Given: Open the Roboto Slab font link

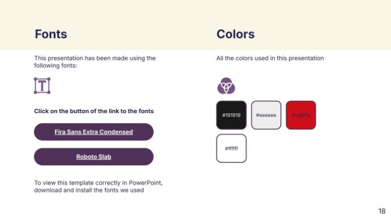Looking at the screenshot, I should (94, 157).
